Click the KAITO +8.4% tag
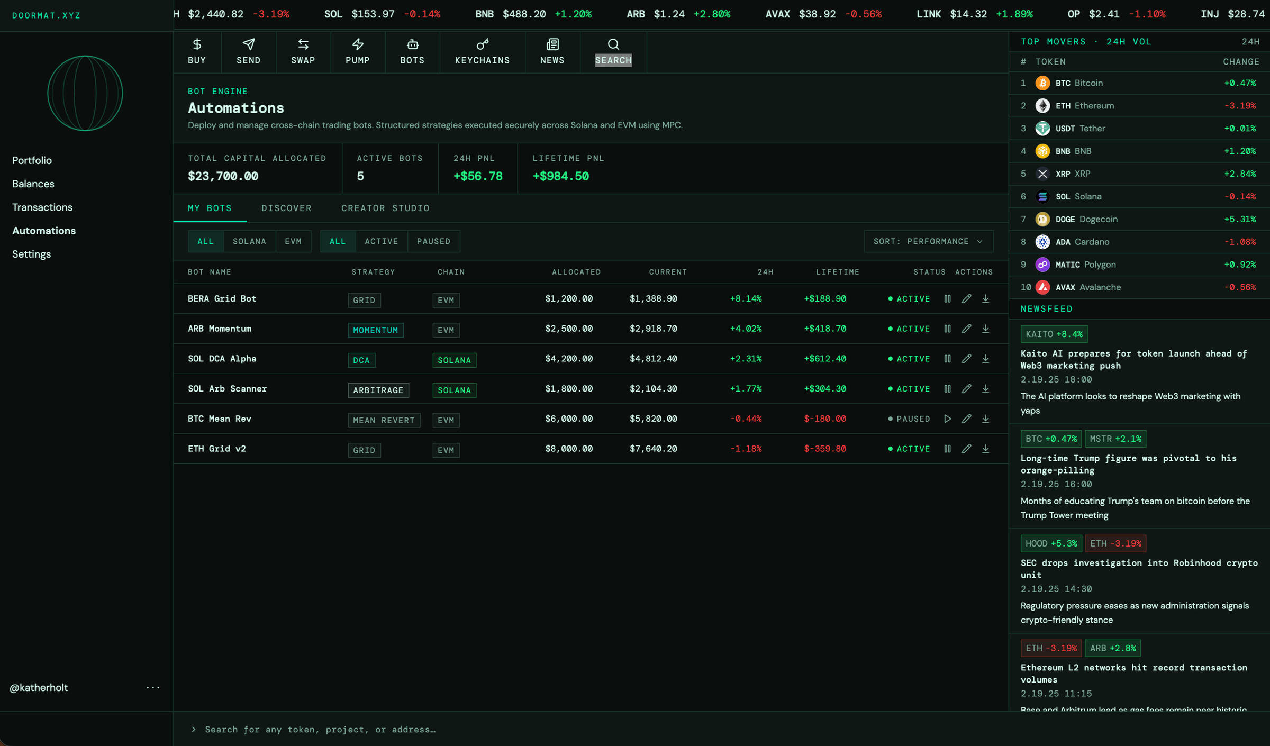Image resolution: width=1270 pixels, height=746 pixels. (x=1054, y=334)
